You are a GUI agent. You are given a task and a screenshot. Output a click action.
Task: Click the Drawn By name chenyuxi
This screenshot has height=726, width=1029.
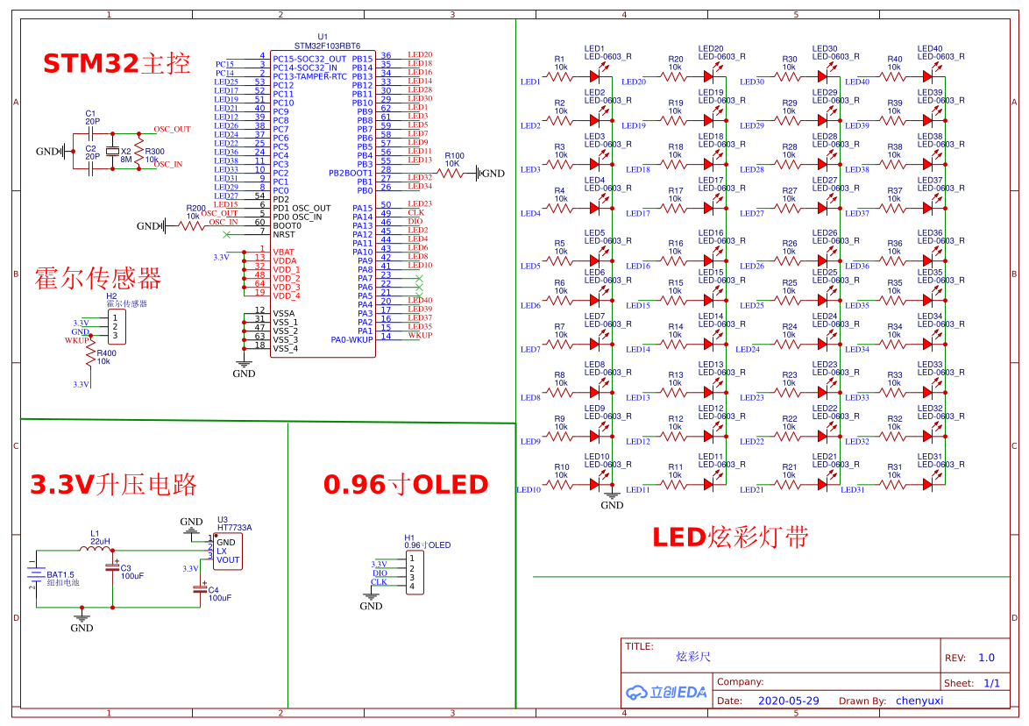(x=919, y=701)
